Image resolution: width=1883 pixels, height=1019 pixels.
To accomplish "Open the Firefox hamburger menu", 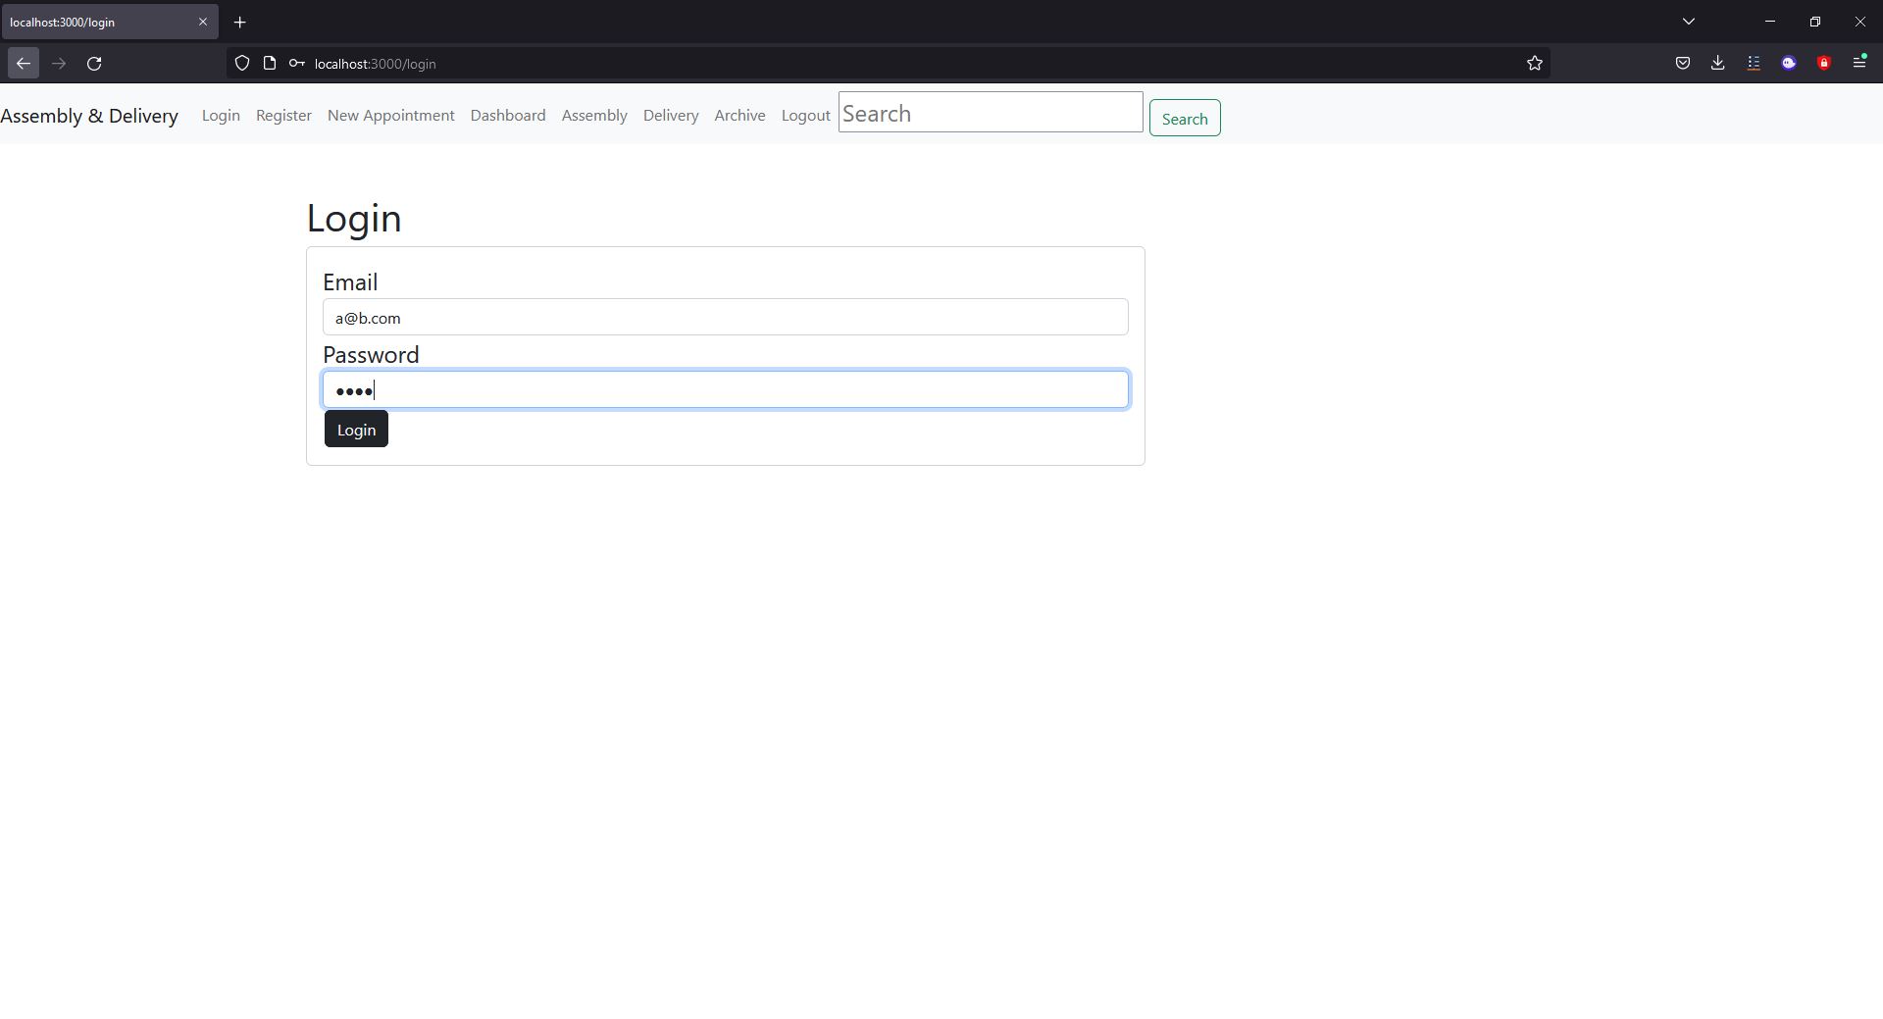I will [1859, 64].
